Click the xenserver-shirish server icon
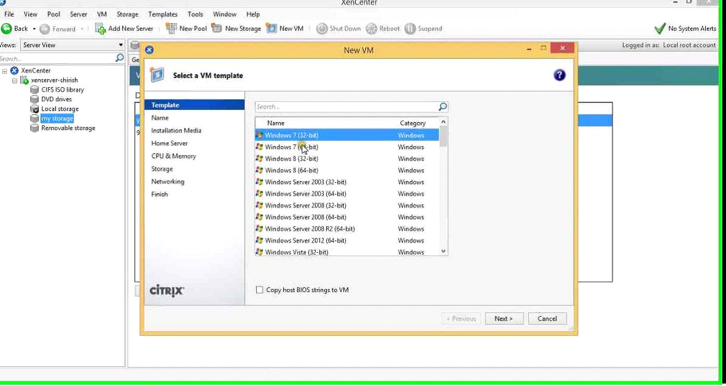The height and width of the screenshot is (386, 726). point(24,80)
